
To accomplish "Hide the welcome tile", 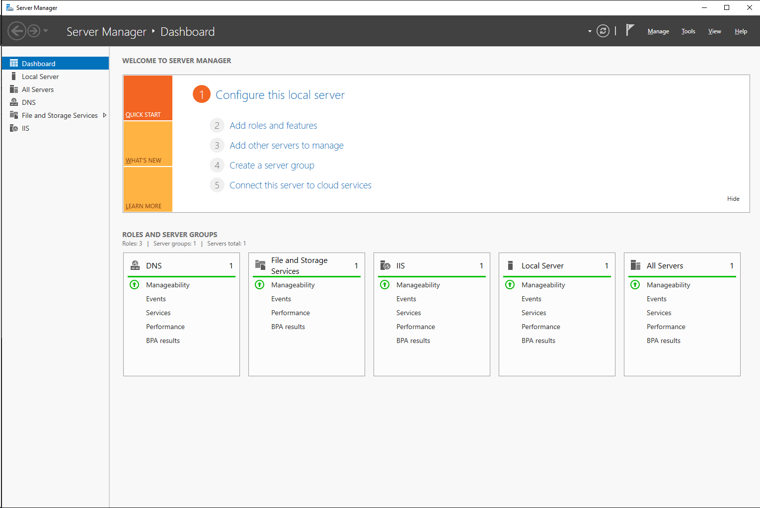I will (733, 199).
